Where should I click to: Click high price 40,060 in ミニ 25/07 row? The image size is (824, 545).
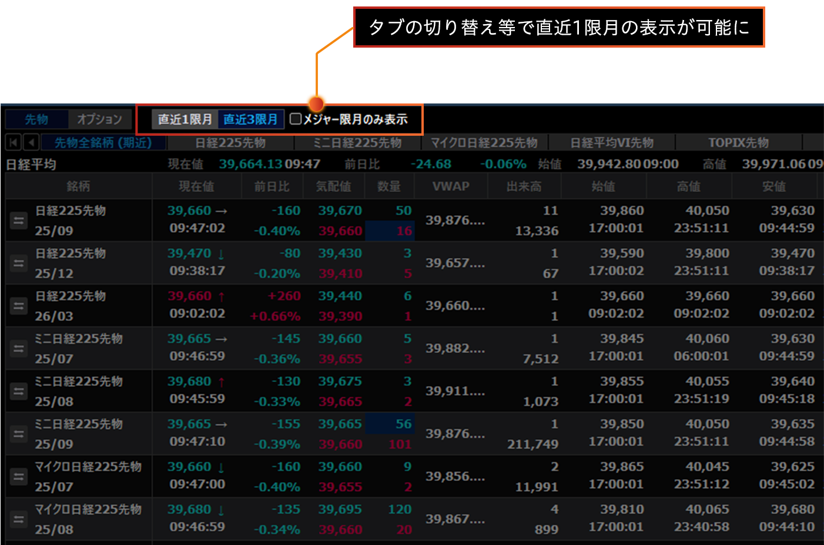[707, 339]
